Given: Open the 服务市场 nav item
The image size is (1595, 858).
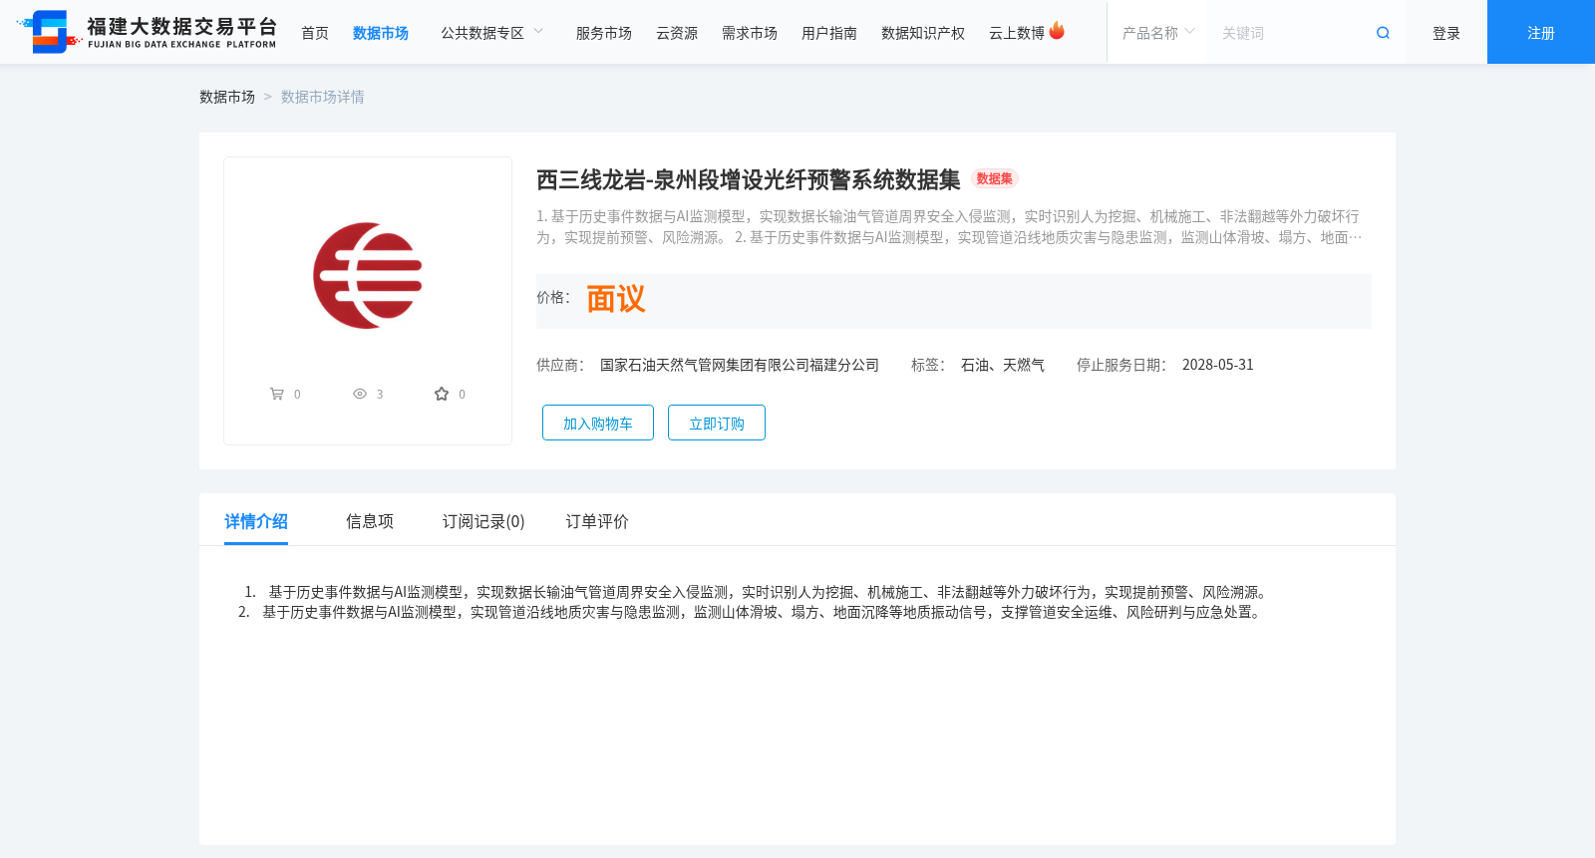Looking at the screenshot, I should [604, 33].
